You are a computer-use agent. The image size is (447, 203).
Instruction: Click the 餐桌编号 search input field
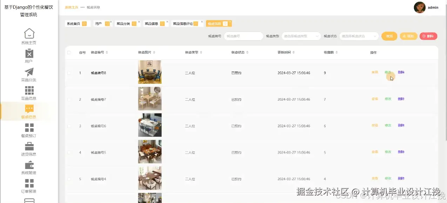pyautogui.click(x=243, y=36)
